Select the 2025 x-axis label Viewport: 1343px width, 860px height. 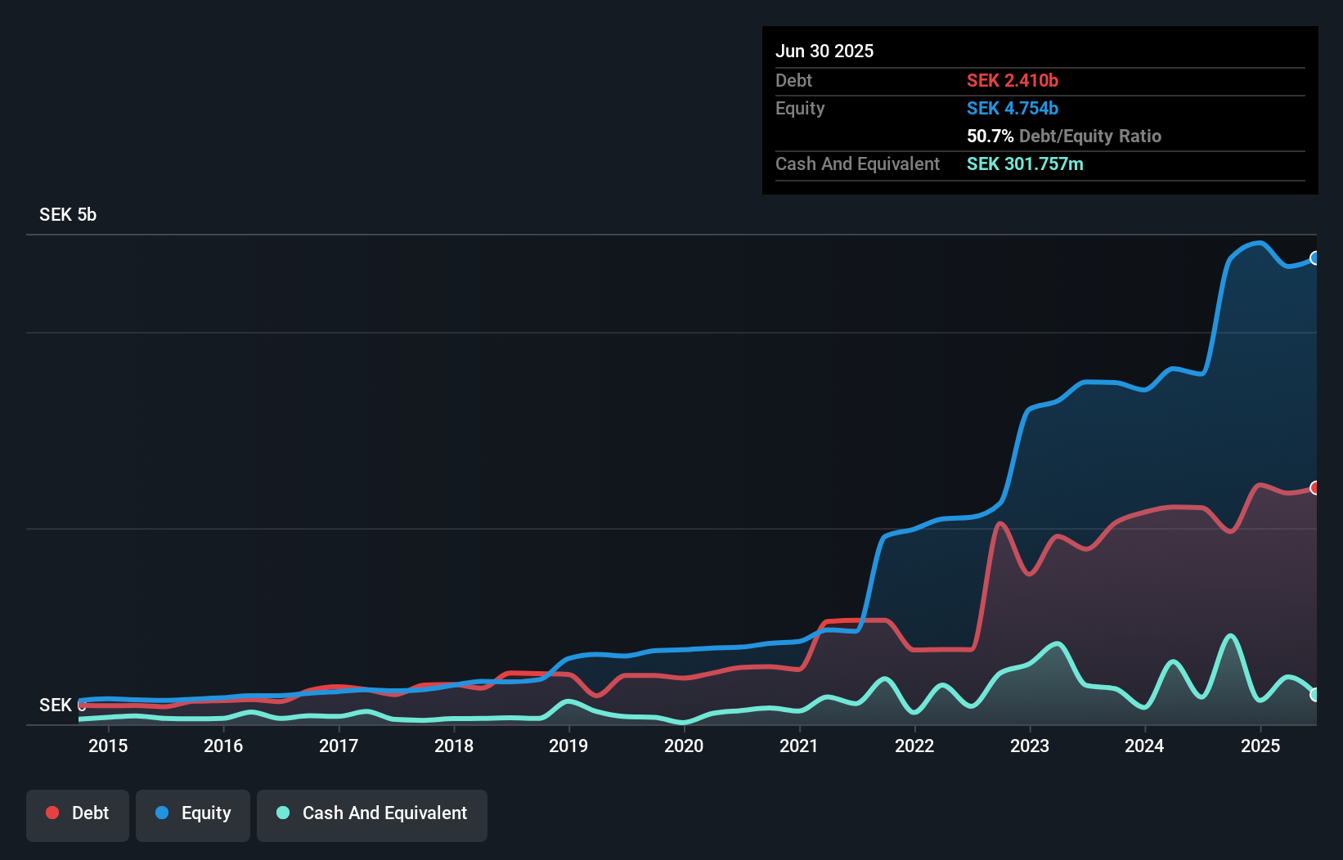point(1260,746)
